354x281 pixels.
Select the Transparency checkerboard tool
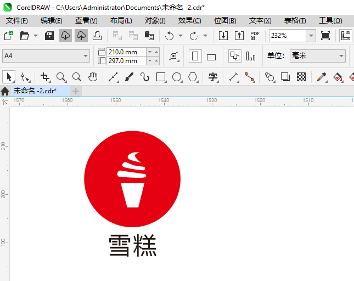point(301,77)
